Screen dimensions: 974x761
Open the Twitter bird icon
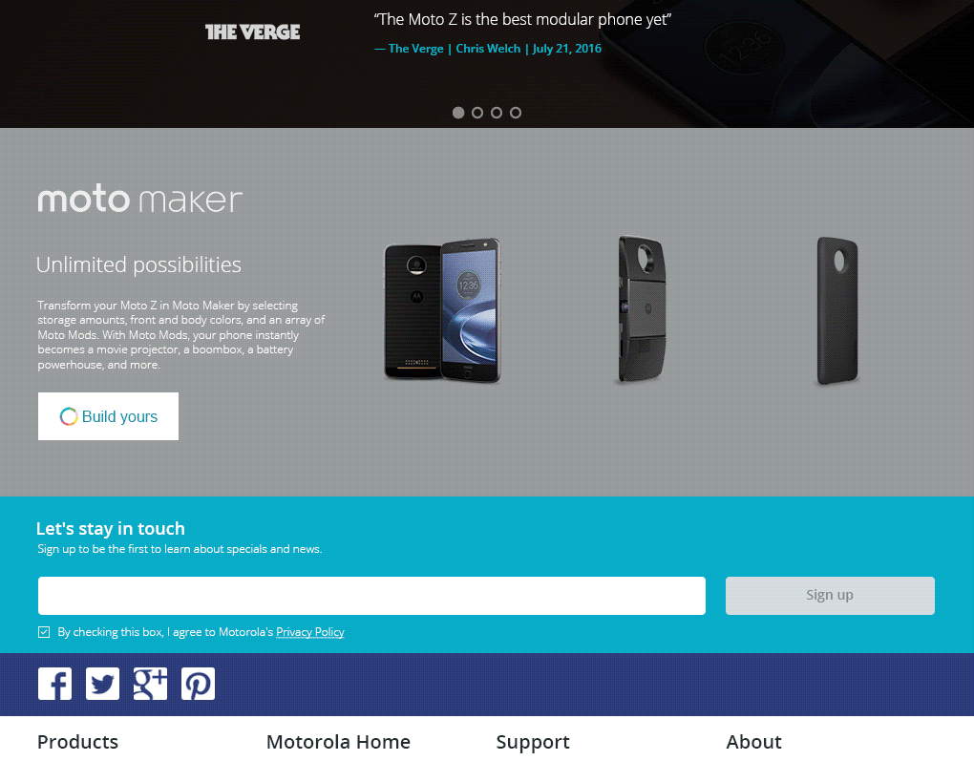pos(102,684)
